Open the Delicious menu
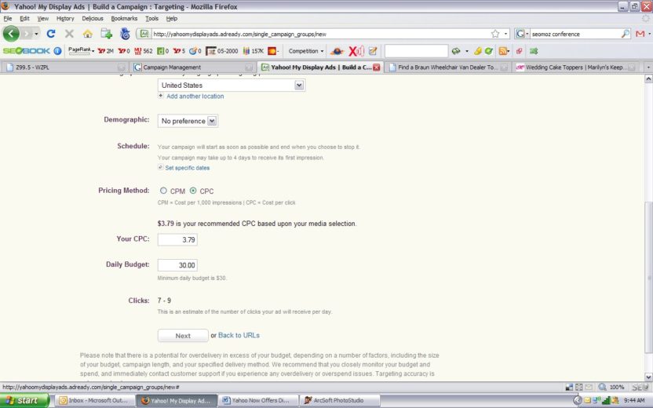The image size is (653, 408). 93,18
